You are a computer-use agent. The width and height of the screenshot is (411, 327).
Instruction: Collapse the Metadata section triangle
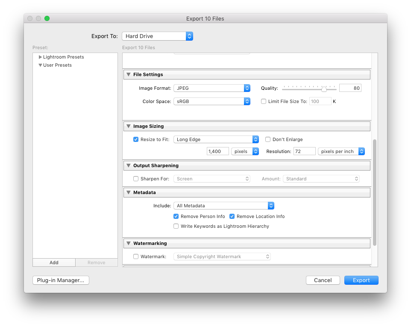[128, 192]
